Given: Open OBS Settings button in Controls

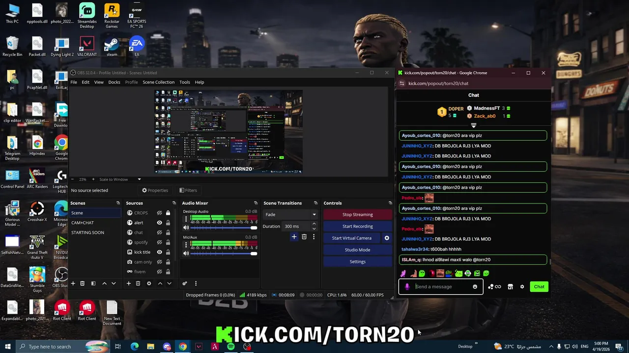Looking at the screenshot, I should (358, 262).
